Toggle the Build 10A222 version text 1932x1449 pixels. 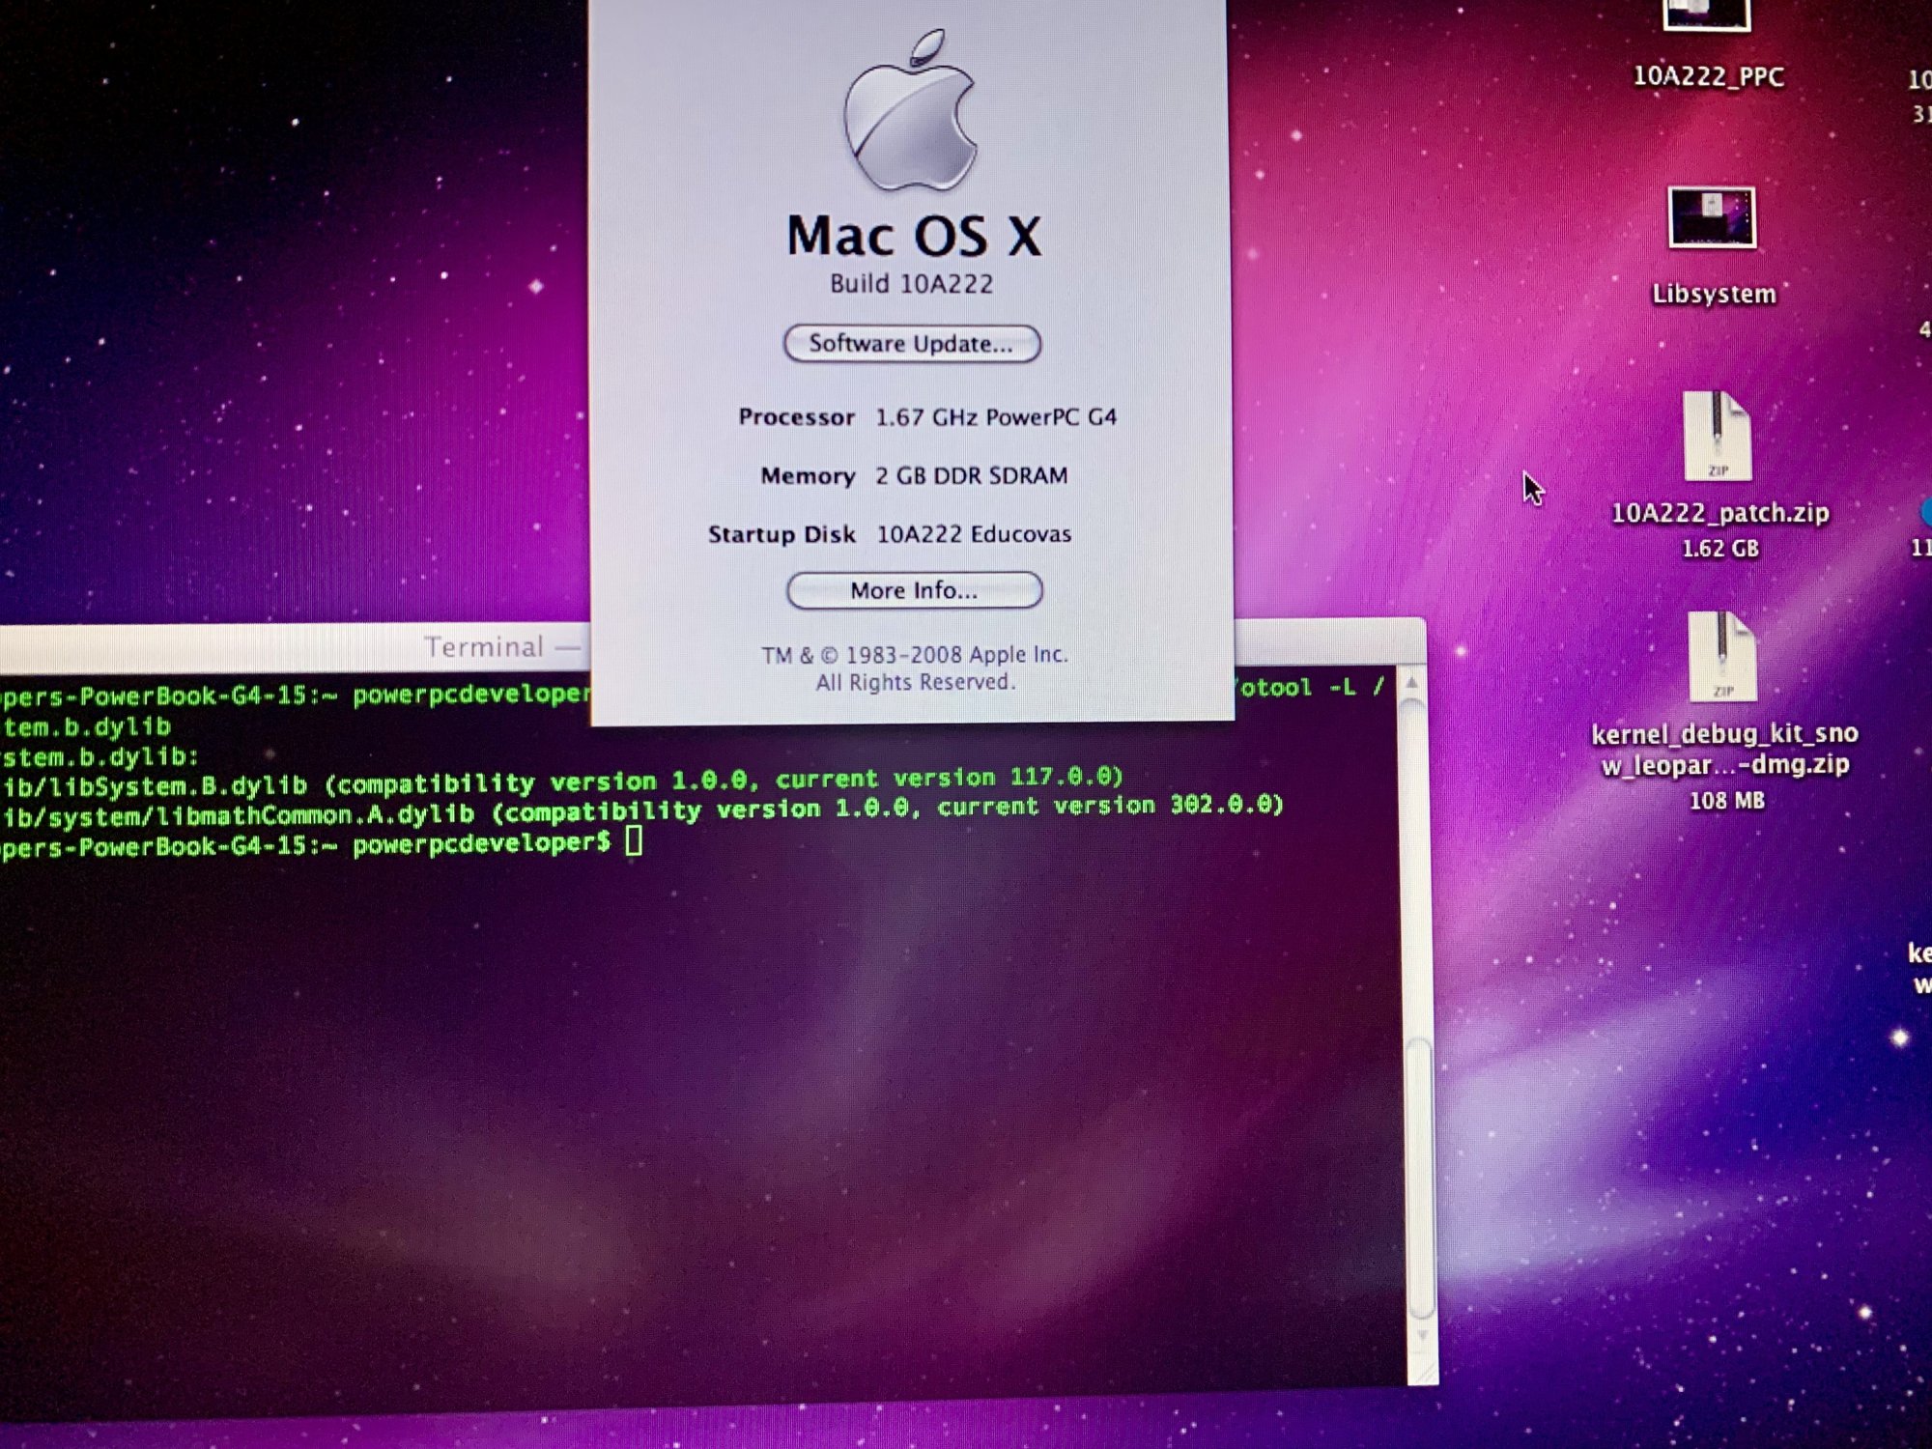click(911, 284)
